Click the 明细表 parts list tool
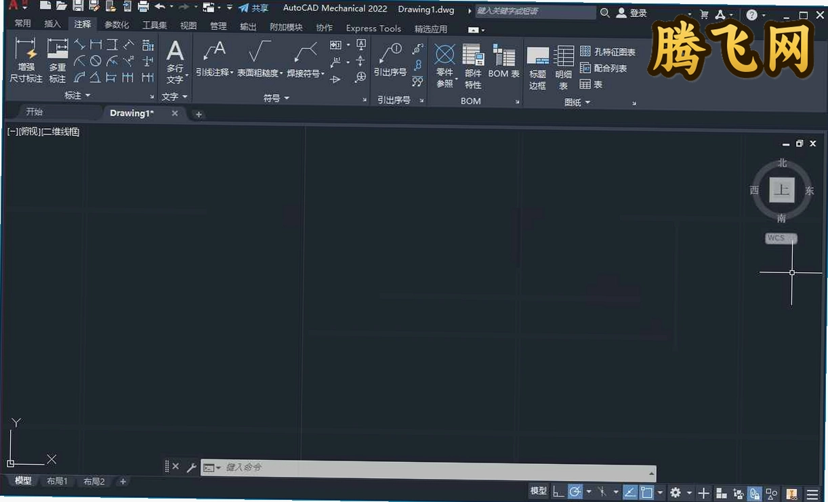Screen dimensions: 828x502 pyautogui.click(x=564, y=68)
